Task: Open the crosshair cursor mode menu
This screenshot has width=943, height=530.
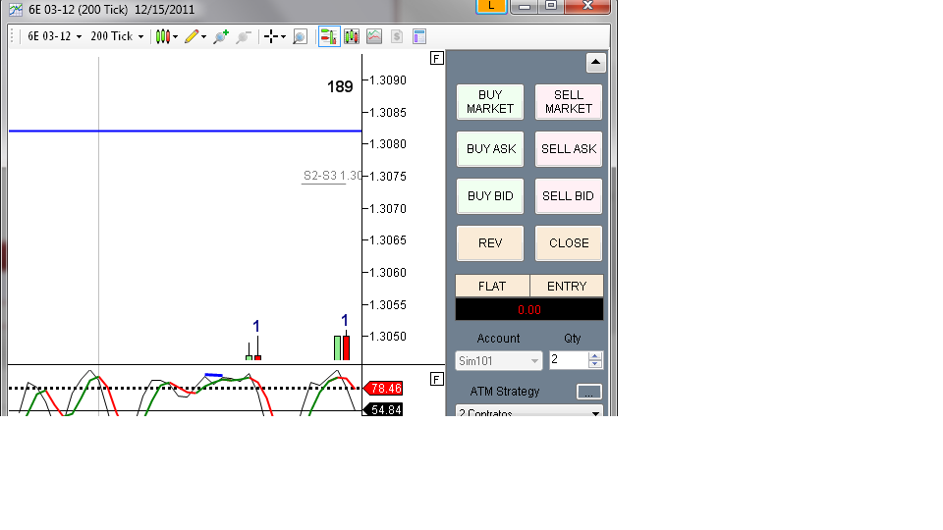Action: [x=275, y=36]
